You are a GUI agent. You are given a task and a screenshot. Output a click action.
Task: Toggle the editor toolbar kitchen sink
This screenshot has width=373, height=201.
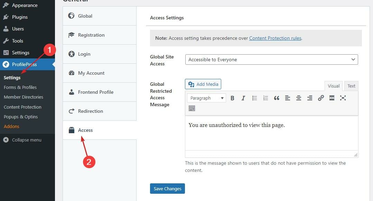(x=192, y=109)
